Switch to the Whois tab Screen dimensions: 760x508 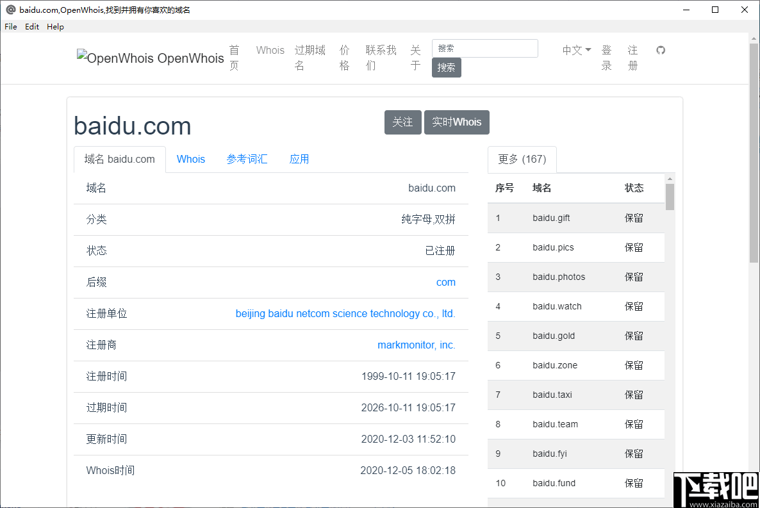(x=191, y=159)
